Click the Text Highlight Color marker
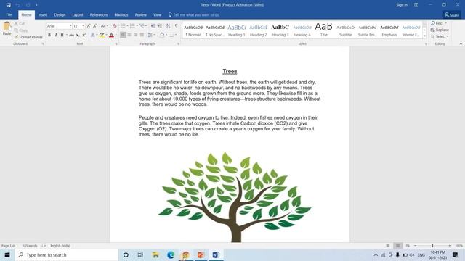 [102, 36]
